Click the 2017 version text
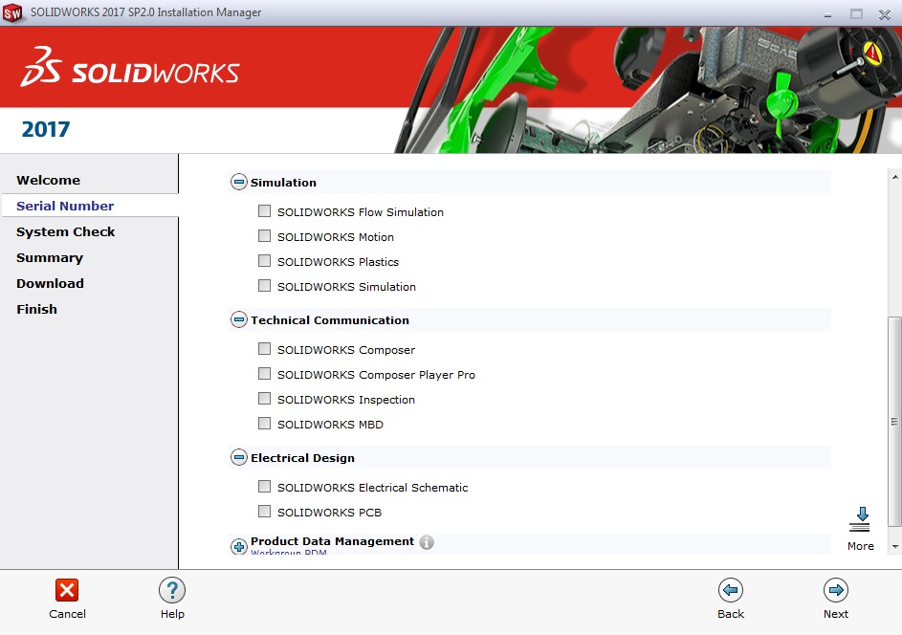Viewport: 902px width, 635px height. tap(46, 129)
